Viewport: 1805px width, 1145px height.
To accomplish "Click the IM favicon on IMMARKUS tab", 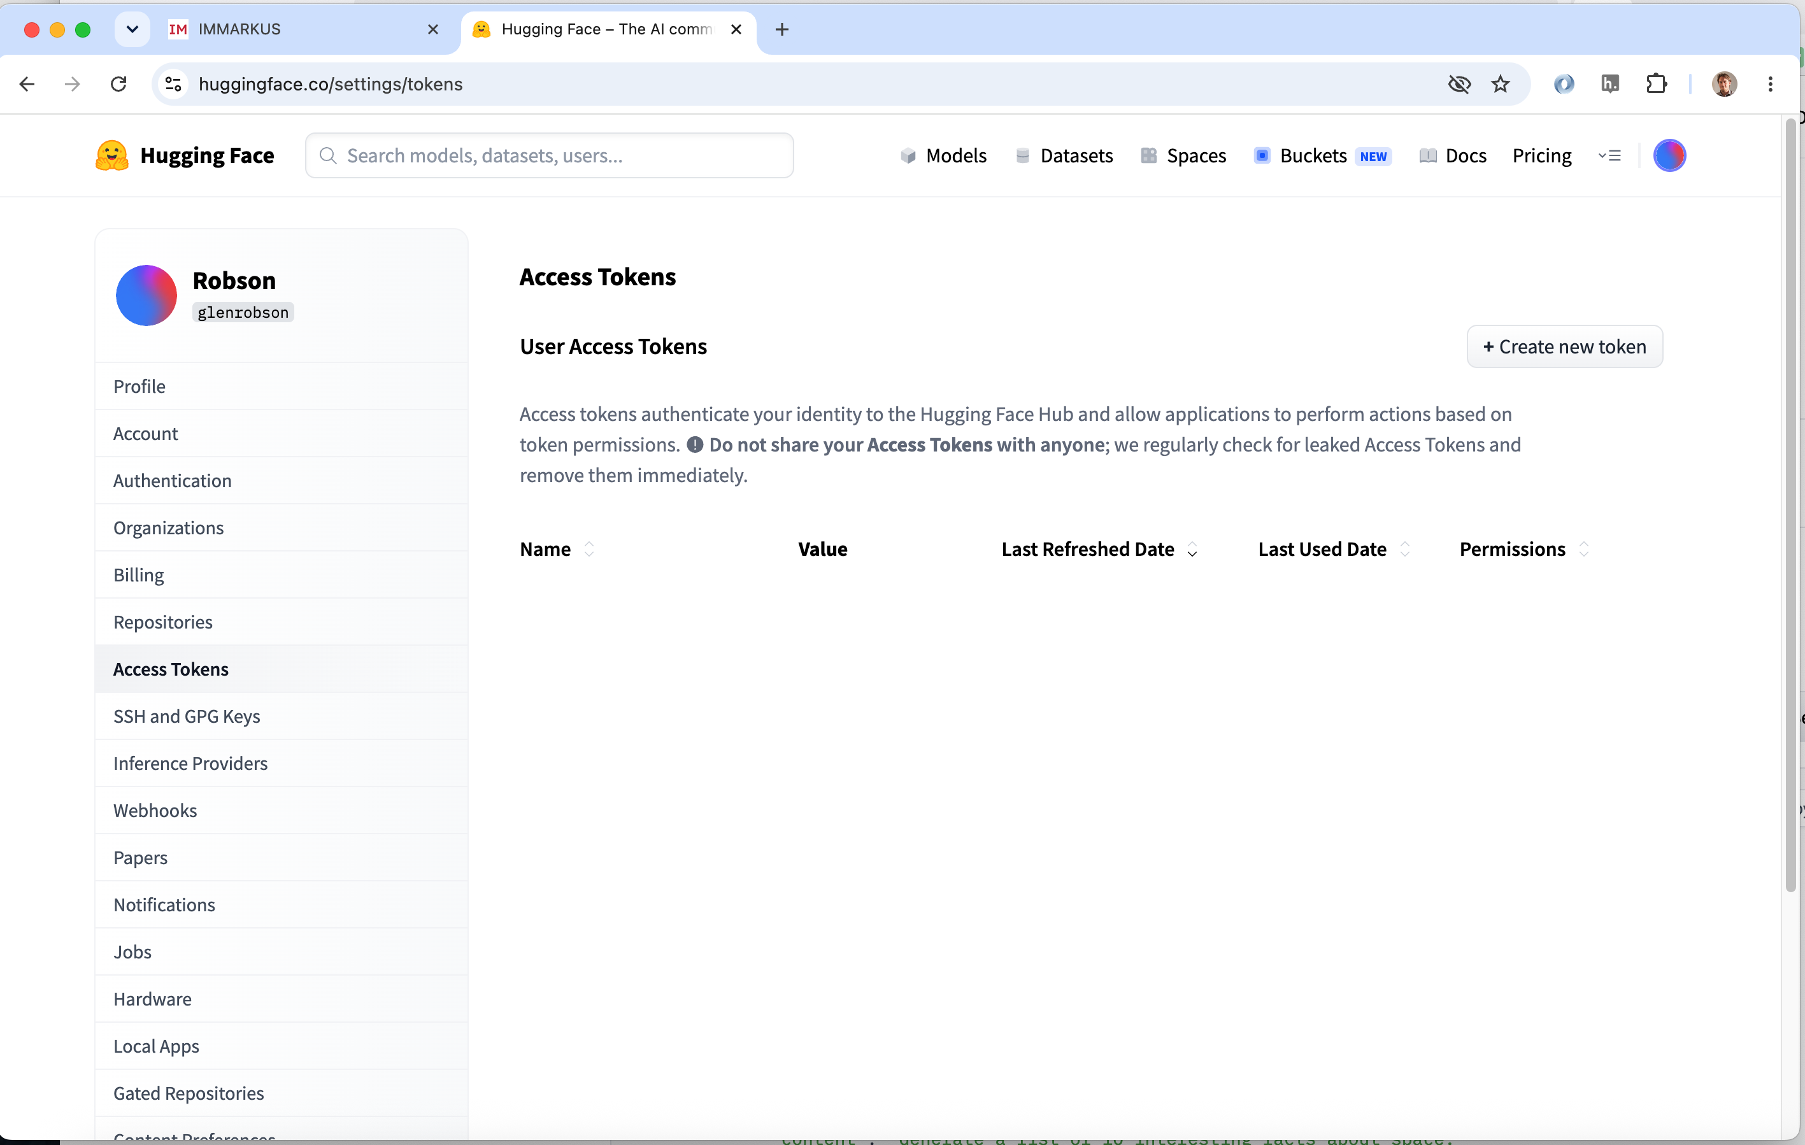I will tap(178, 29).
